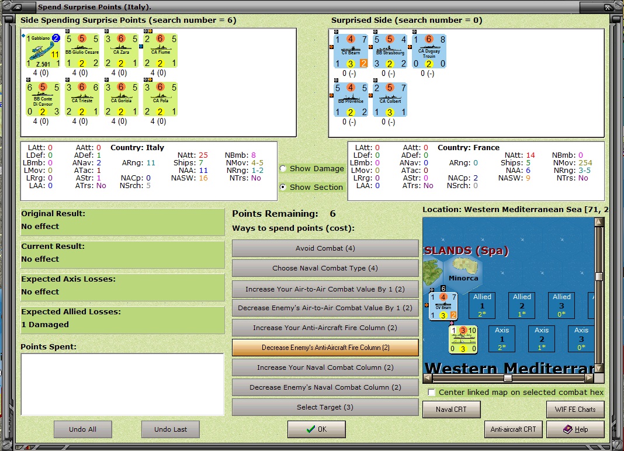Click the map horizontal scrollbar right arrow
Image resolution: width=624 pixels, height=451 pixels.
tap(590, 378)
